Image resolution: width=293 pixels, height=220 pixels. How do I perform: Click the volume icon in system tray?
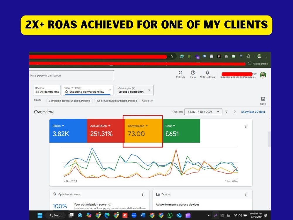[240, 215]
